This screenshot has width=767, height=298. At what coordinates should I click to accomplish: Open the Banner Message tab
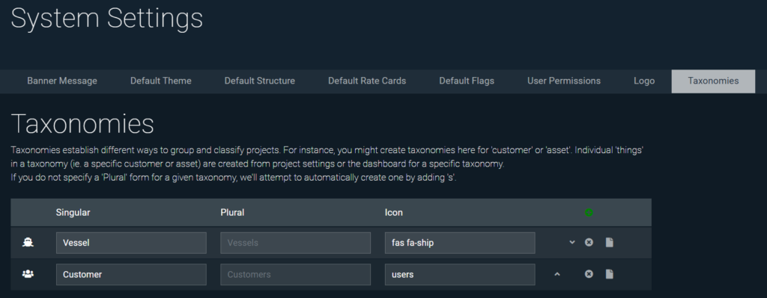tap(62, 81)
